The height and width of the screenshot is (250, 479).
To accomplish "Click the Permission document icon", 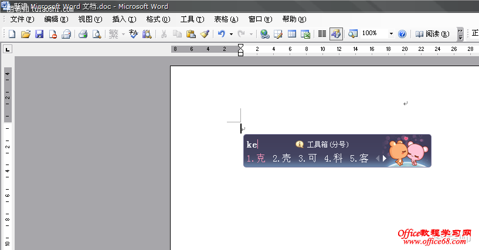I will (x=53, y=34).
